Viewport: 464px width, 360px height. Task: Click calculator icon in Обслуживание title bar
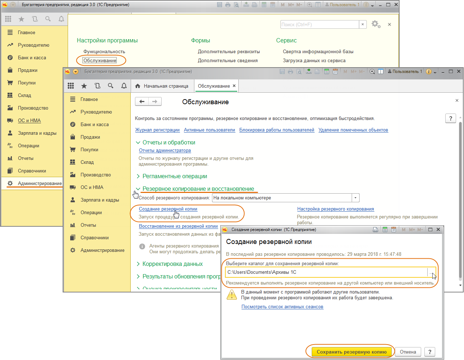pyautogui.click(x=326, y=71)
